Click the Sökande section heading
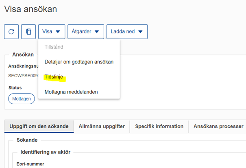Viewport: 246px width, 168px height. tap(27, 140)
